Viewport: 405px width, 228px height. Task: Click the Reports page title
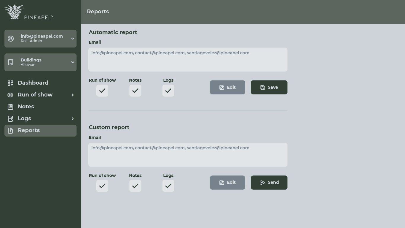coord(98,12)
